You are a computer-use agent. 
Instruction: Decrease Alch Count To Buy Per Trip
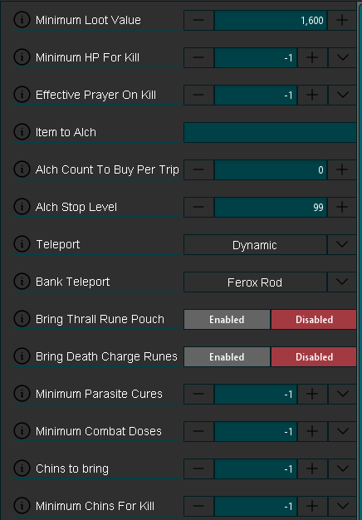[x=198, y=169]
